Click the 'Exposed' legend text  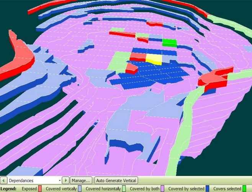tap(29, 189)
